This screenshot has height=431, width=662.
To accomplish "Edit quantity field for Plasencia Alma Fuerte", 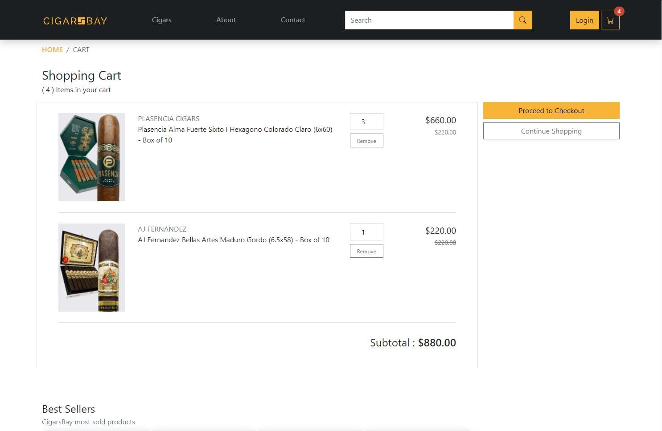I will 366,122.
